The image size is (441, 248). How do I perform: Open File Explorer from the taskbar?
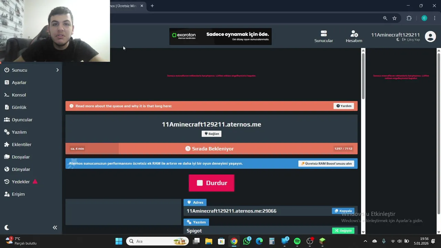click(209, 241)
